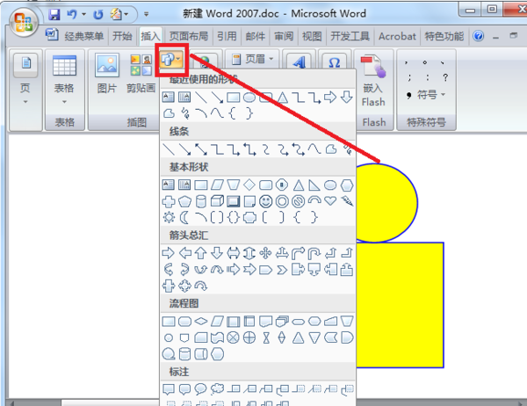Open the Shapes gallery button
527x406 pixels.
[171, 60]
